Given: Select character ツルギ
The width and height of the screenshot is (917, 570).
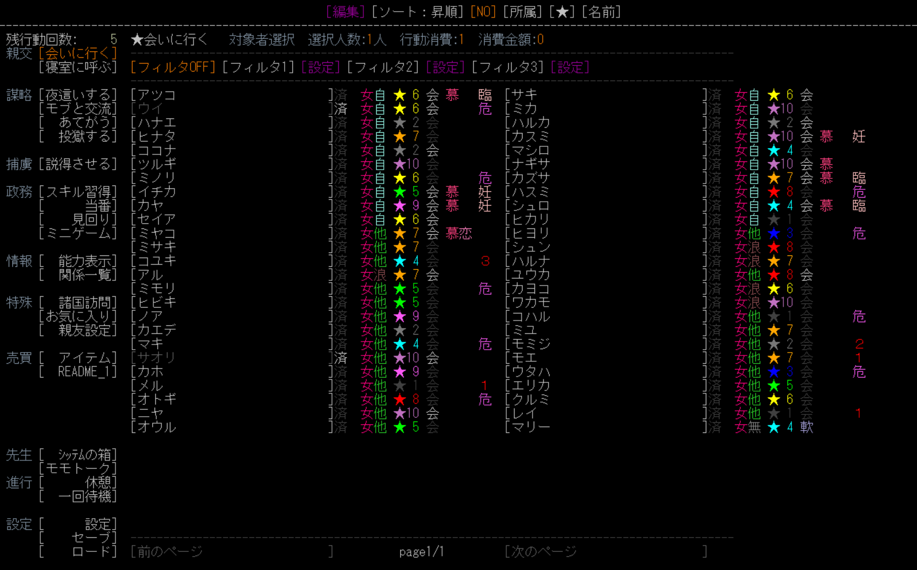Looking at the screenshot, I should point(232,164).
